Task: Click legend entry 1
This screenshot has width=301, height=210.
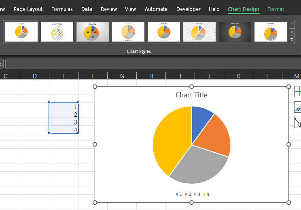Action: click(x=179, y=195)
